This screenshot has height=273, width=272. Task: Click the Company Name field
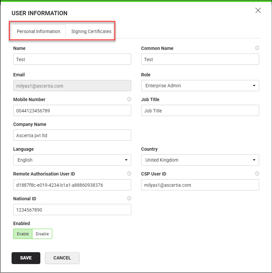click(72, 135)
